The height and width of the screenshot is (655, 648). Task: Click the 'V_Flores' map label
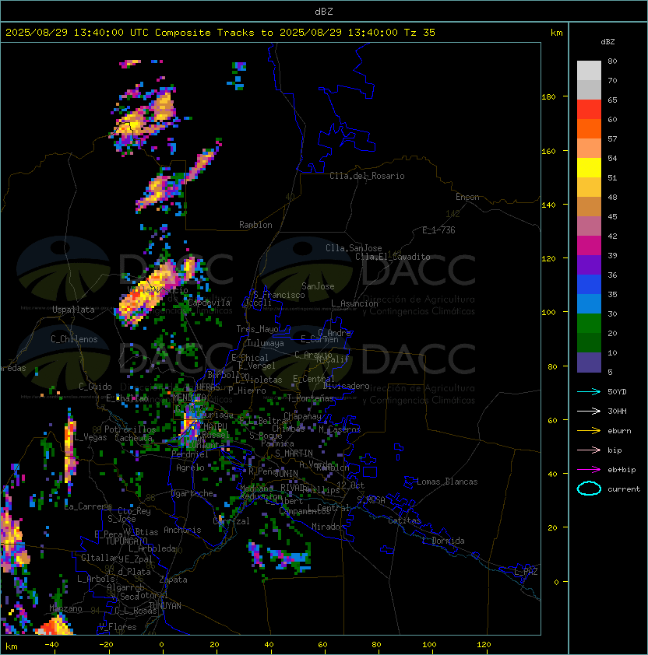pos(118,627)
